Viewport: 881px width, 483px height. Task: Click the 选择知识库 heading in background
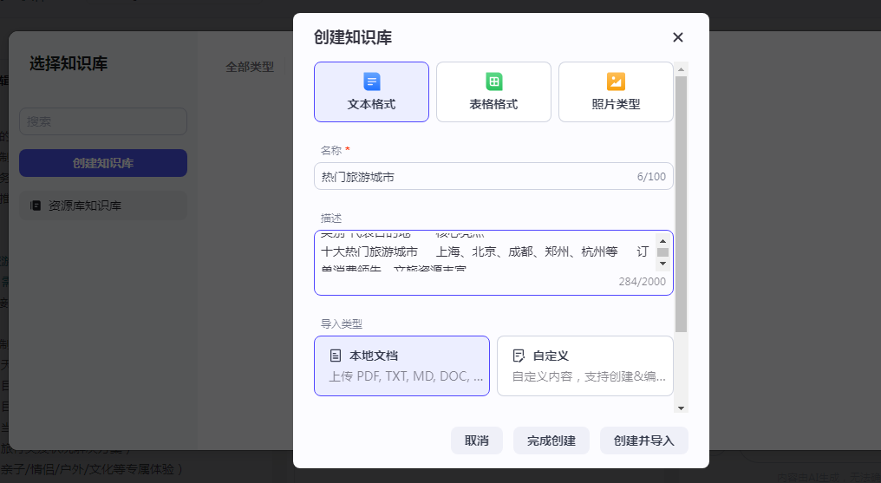click(69, 63)
